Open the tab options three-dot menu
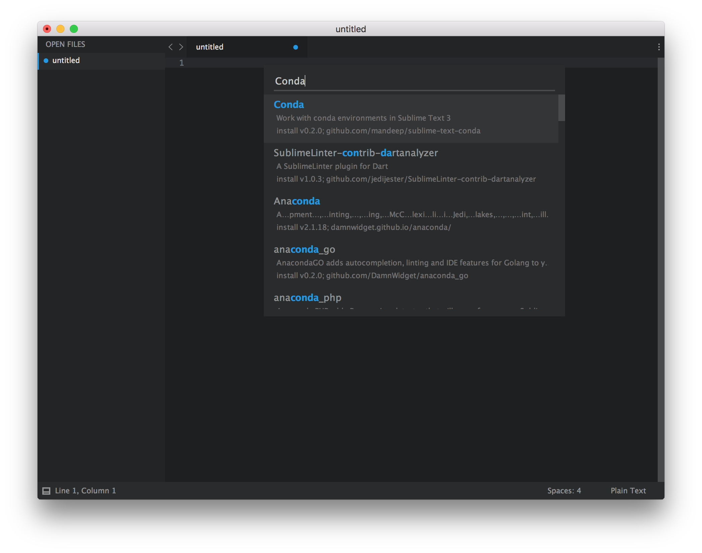 (x=659, y=47)
